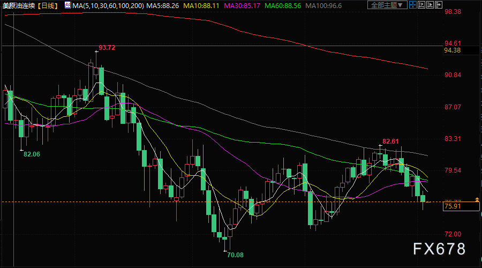Click the 75.91 current price tag
Image resolution: width=482 pixels, height=268 pixels.
(461, 206)
